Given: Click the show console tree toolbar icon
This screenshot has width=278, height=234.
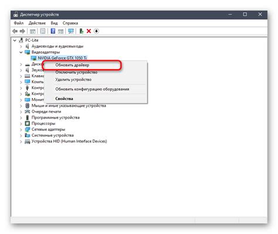Looking at the screenshot, I should [32, 31].
